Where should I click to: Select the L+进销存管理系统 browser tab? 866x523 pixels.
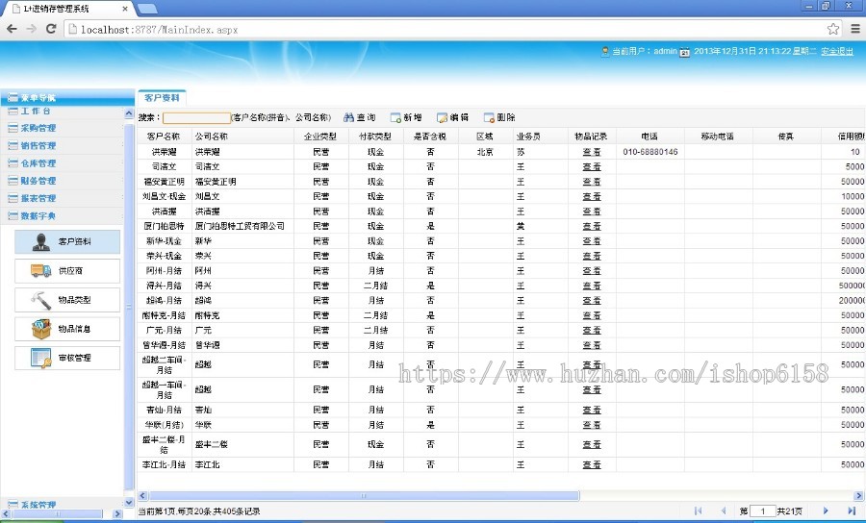(x=69, y=9)
